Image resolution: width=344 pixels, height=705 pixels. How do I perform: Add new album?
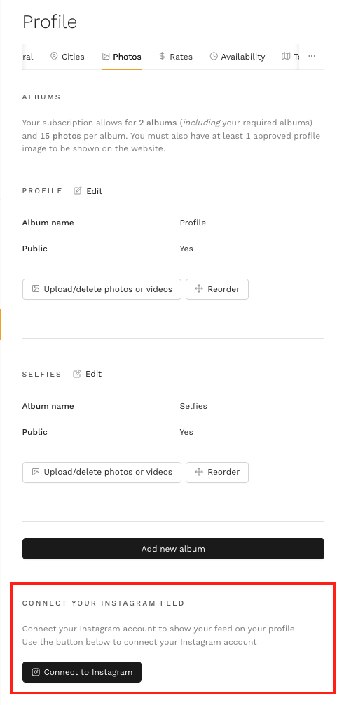[x=173, y=549]
